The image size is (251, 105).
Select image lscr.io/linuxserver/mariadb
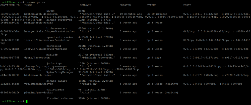(46, 49)
